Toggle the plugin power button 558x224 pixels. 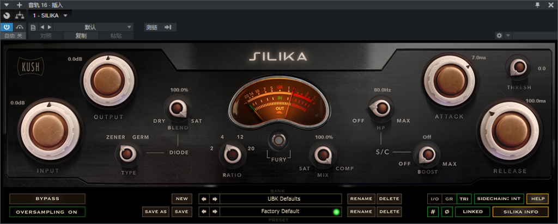click(x=7, y=27)
